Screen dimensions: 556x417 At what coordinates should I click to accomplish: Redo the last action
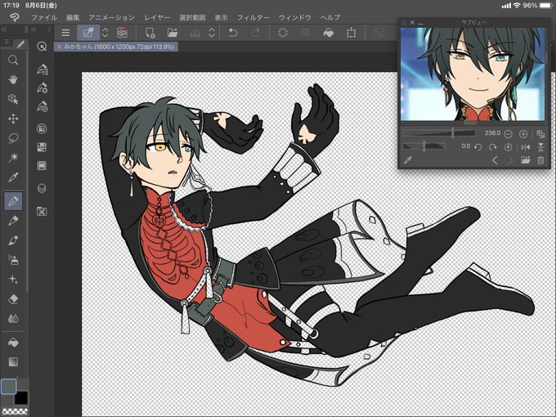point(255,33)
